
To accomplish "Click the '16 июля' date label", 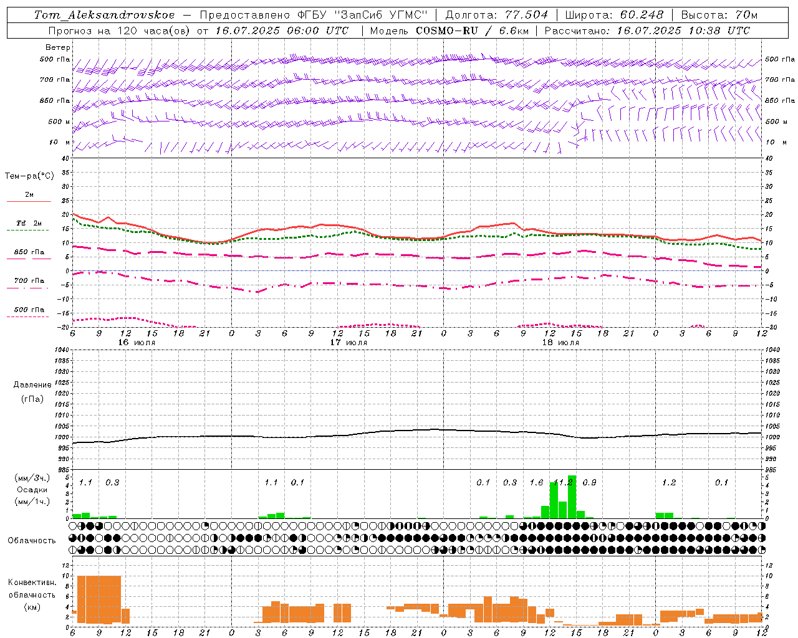I will (x=137, y=343).
